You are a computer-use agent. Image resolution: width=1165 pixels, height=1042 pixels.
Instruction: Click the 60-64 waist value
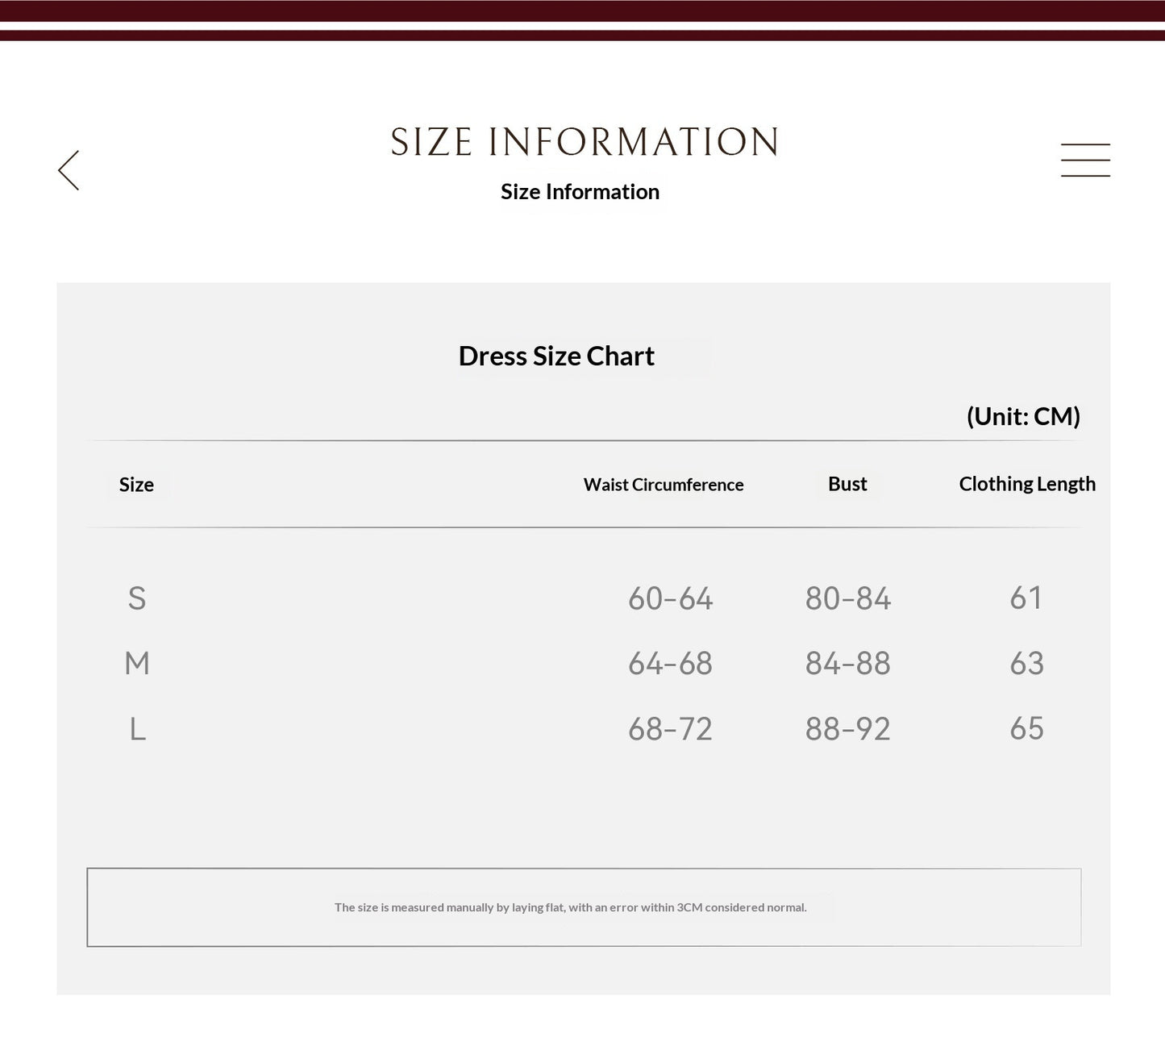pyautogui.click(x=670, y=598)
